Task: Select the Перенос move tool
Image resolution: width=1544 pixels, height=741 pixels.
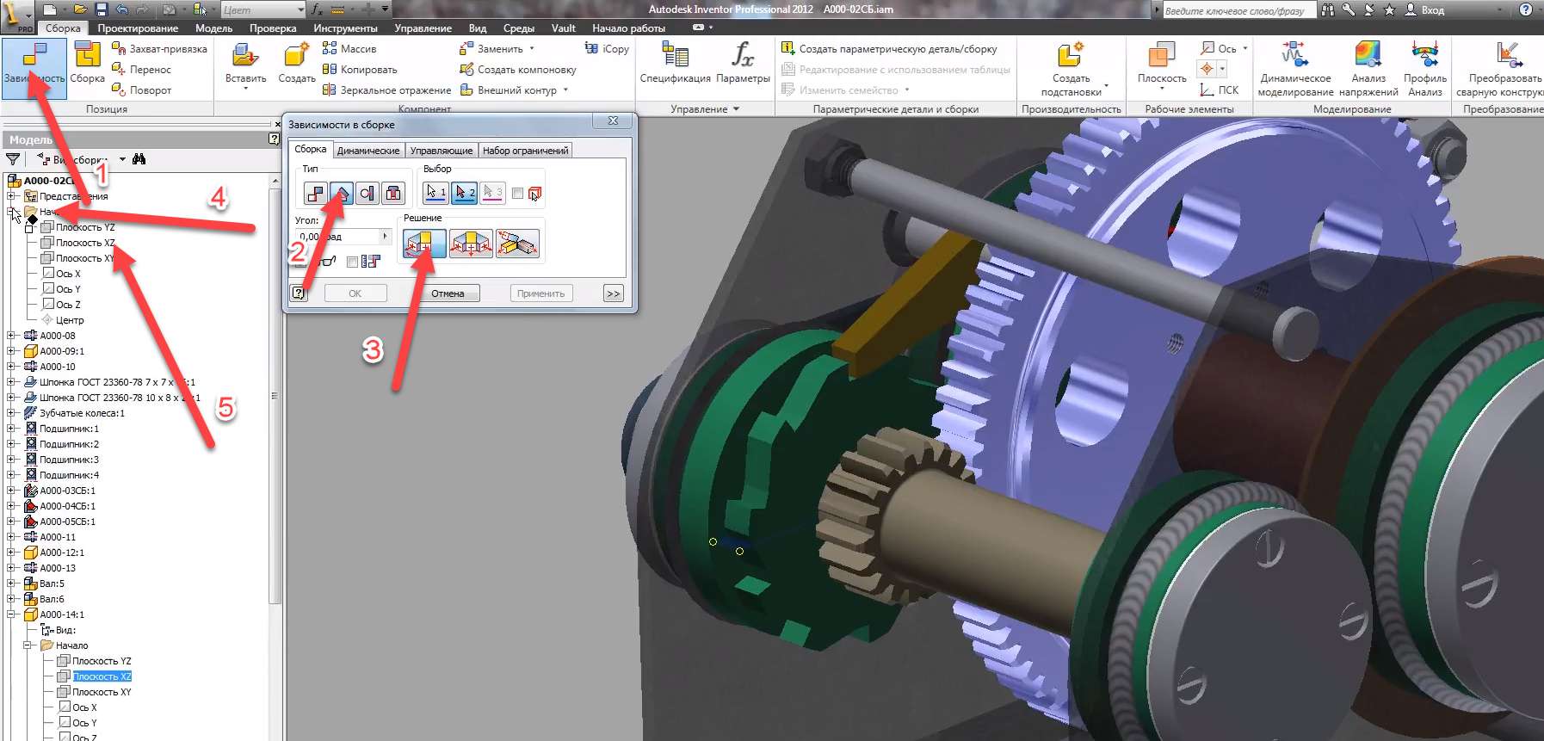Action: click(x=141, y=70)
